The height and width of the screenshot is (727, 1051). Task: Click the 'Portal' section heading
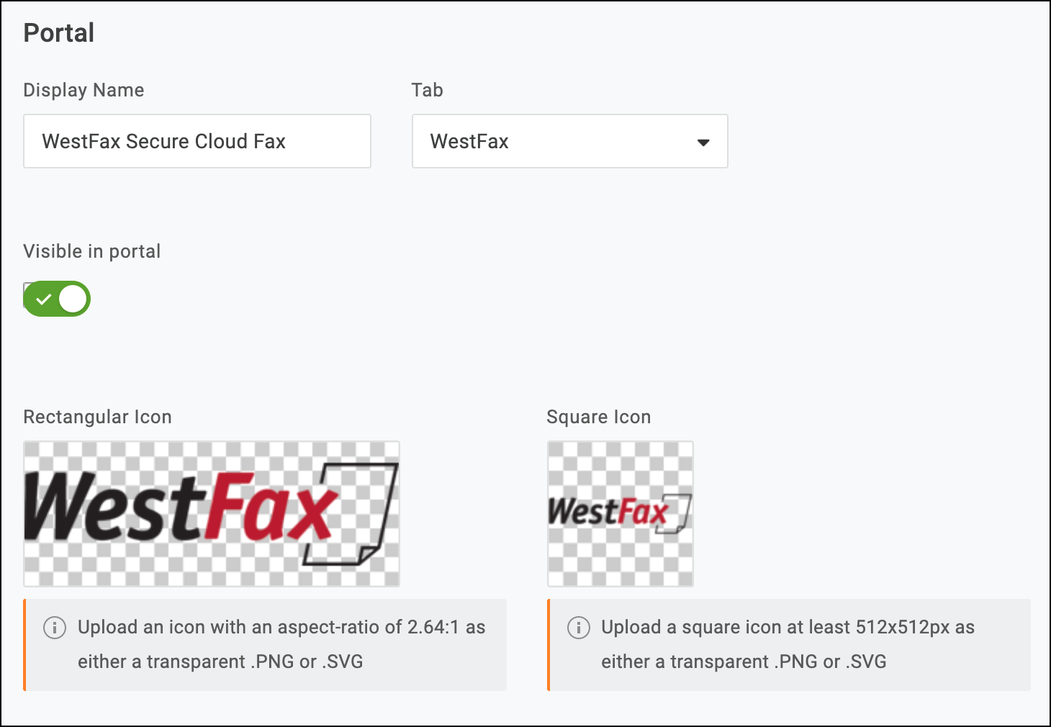[59, 33]
